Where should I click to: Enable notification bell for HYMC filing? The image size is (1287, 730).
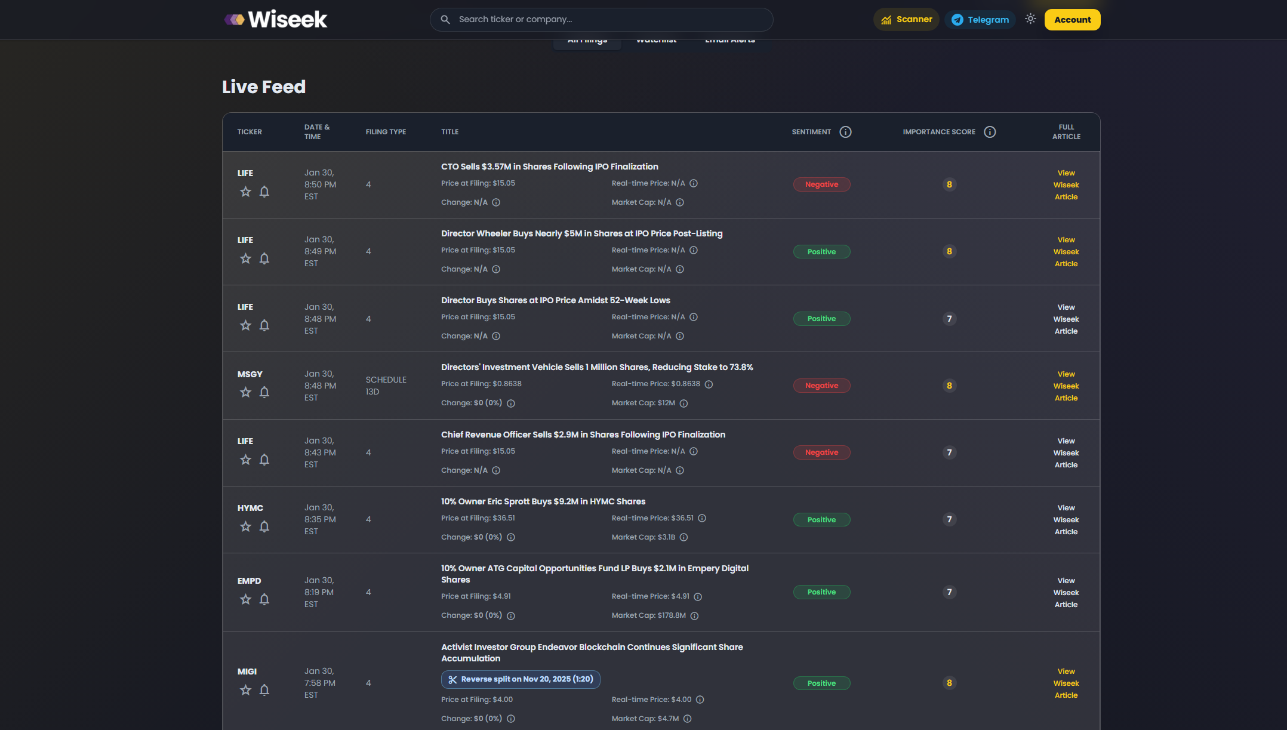(x=264, y=527)
